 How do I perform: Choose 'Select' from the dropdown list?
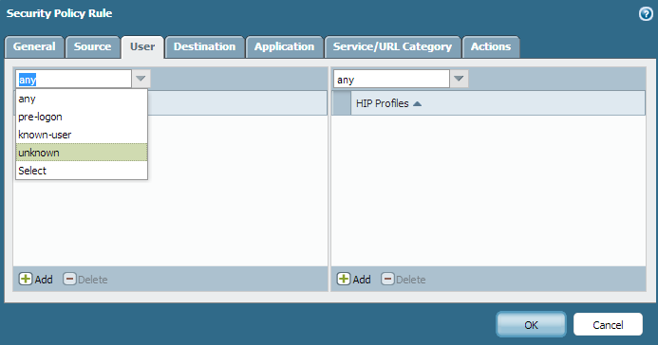(x=82, y=171)
